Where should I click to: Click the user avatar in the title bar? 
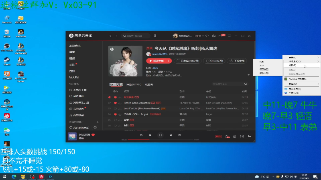(175, 36)
